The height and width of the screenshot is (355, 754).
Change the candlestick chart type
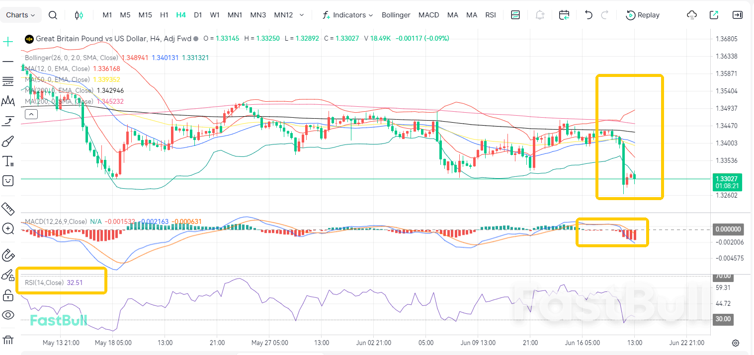pos(79,15)
